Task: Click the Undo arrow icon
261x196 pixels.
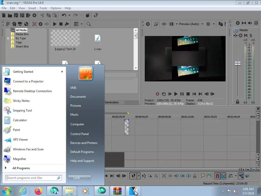Action: click(x=64, y=15)
